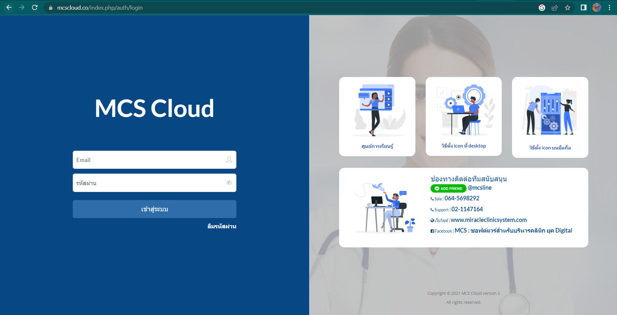The width and height of the screenshot is (617, 315).
Task: Click support desk illustration
Action: [x=385, y=208]
